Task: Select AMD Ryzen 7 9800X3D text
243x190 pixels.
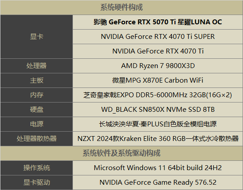Action: click(x=158, y=66)
